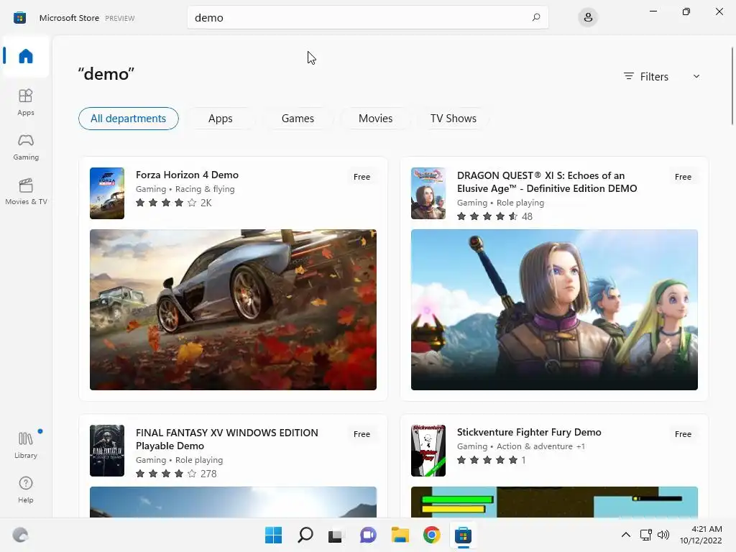This screenshot has width=736, height=552.
Task: Click 'Gaming • Action & adventure' category text
Action: [515, 446]
